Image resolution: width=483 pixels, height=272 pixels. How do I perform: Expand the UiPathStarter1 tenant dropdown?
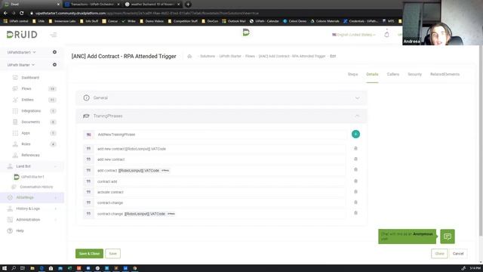22,52
